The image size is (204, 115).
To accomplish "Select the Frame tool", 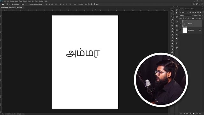I will pos(172,26).
